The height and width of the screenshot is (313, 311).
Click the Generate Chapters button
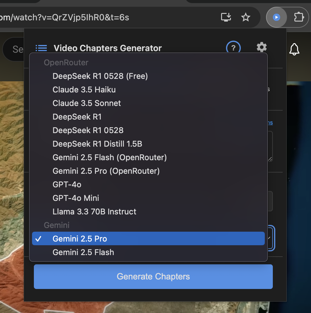point(153,277)
